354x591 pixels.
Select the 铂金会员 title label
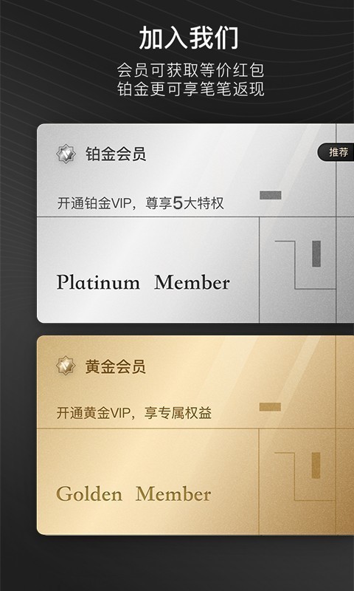tap(116, 154)
